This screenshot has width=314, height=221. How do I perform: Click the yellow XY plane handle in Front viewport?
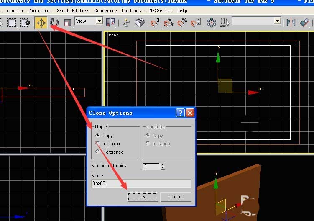tap(225, 86)
